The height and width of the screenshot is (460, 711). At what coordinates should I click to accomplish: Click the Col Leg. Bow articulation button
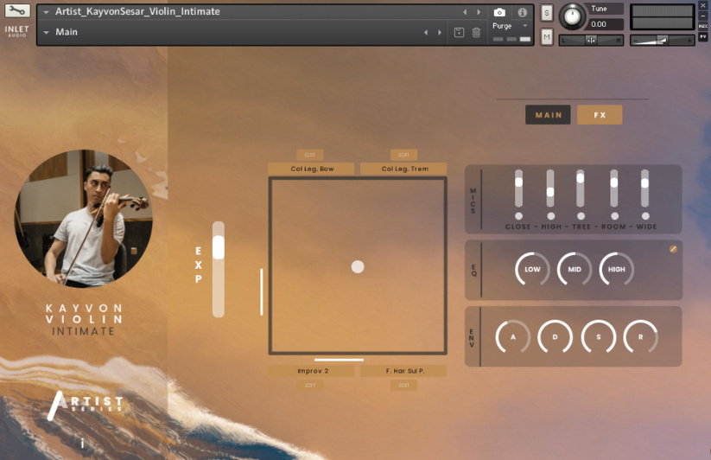(x=312, y=169)
